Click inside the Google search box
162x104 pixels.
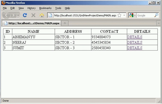click(x=145, y=15)
